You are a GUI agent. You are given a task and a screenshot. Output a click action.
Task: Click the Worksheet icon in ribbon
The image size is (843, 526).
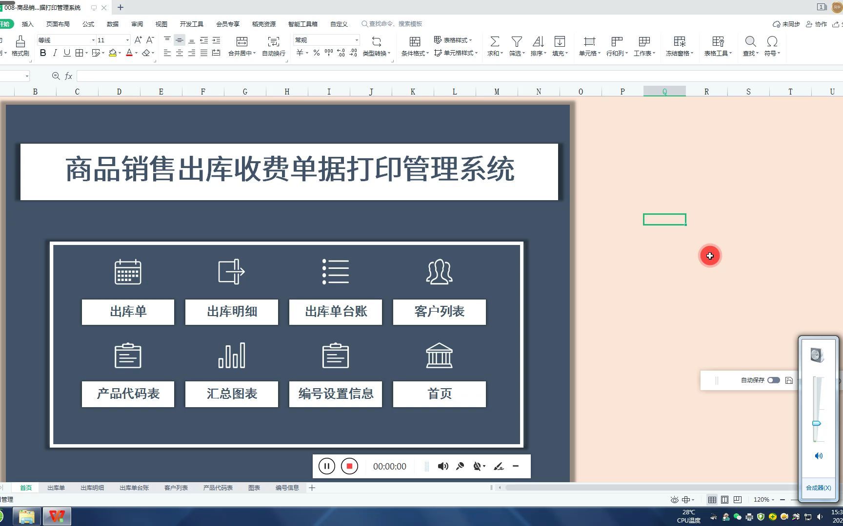644,41
